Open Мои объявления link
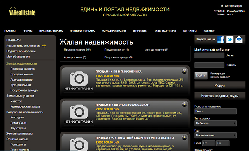The image size is (249, 151). coord(18,57)
